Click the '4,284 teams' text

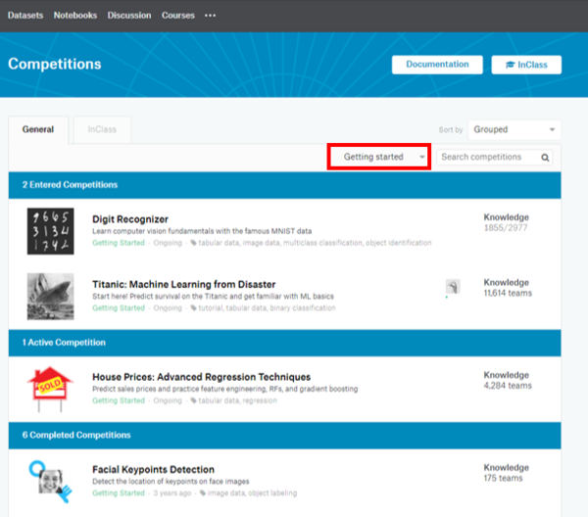508,386
